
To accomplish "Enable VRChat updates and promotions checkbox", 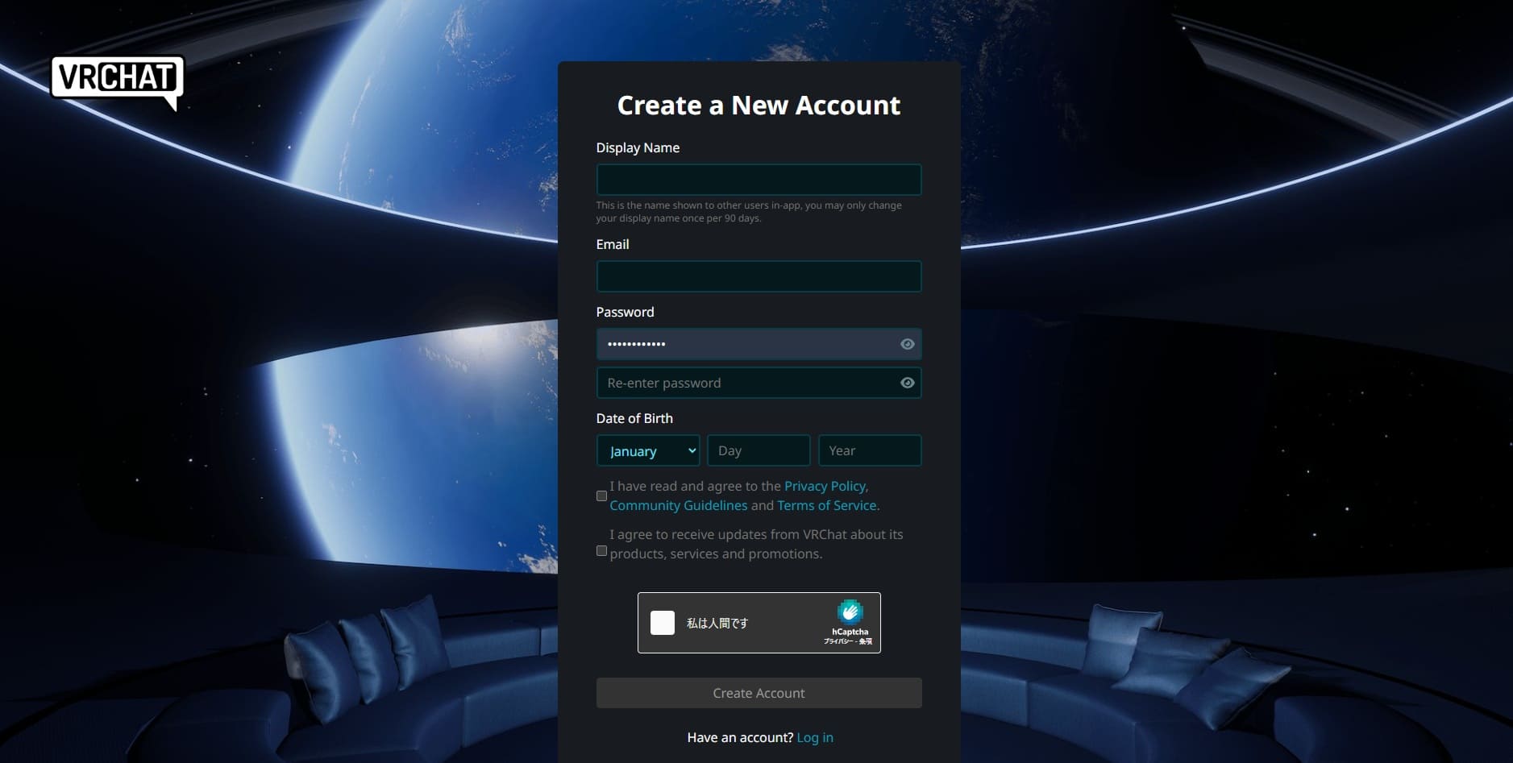I will click(601, 550).
